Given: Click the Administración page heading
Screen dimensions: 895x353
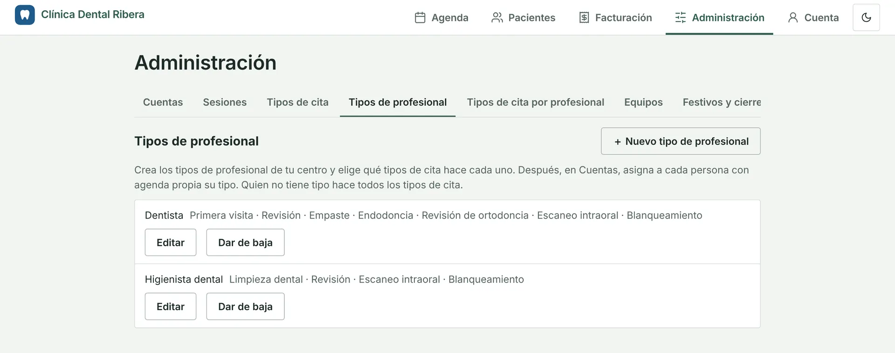Looking at the screenshot, I should [206, 62].
